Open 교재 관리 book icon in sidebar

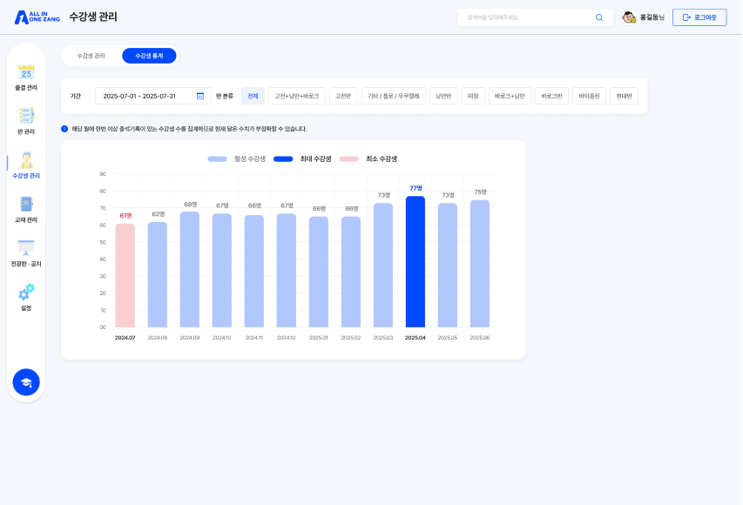tap(26, 205)
